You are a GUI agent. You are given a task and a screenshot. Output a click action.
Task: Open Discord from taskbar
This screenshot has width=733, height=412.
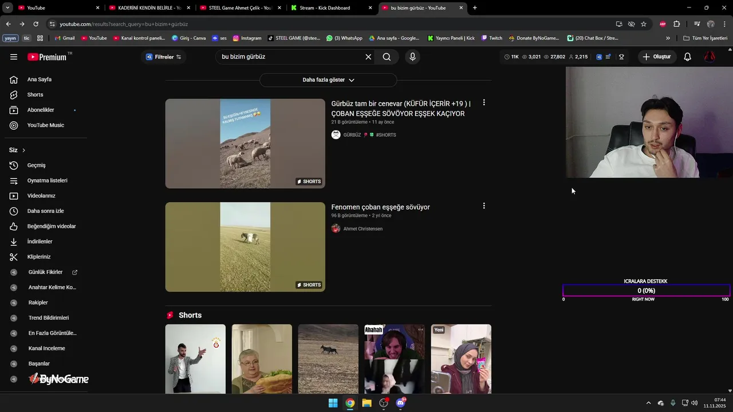pyautogui.click(x=400, y=403)
